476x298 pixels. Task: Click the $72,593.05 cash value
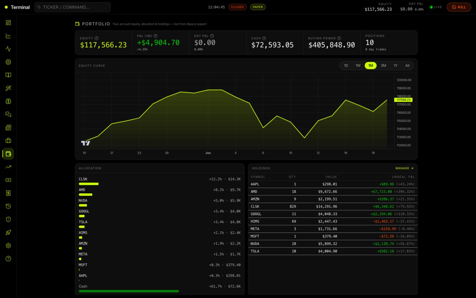tap(273, 45)
